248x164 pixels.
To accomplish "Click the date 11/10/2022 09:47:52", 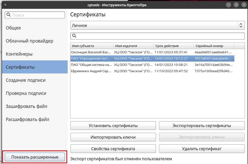I will (171, 71).
